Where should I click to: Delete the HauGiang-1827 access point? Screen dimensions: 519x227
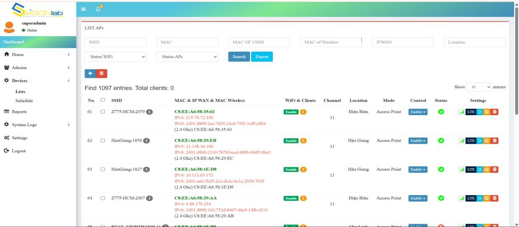coord(494,169)
